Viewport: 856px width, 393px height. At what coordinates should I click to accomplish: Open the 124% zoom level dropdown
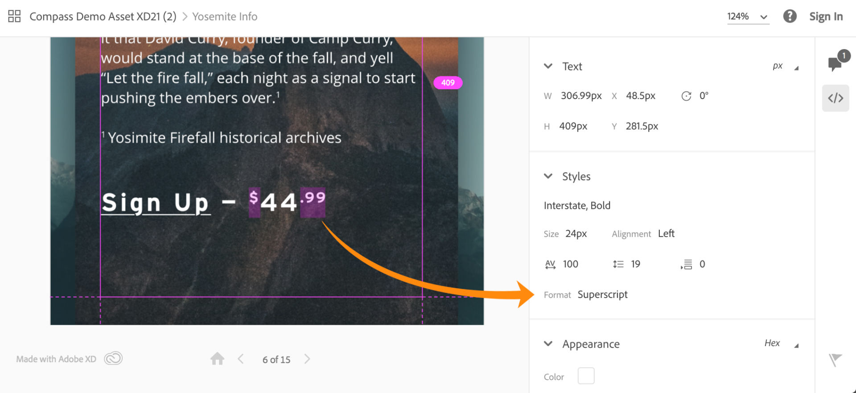748,17
